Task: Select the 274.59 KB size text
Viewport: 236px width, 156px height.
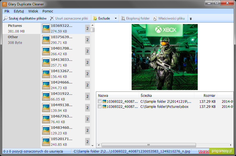Action: pos(59,31)
